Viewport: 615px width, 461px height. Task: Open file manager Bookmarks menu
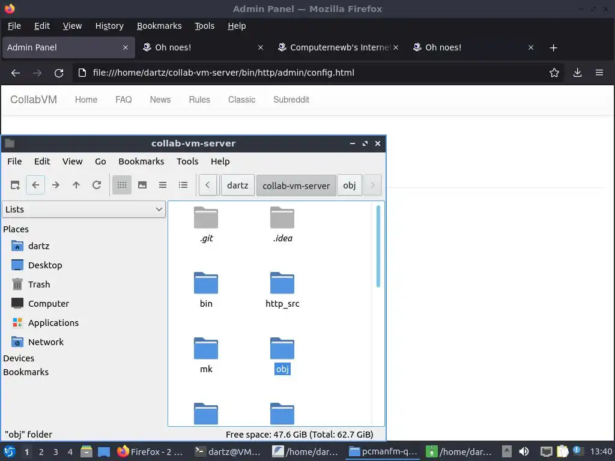point(141,161)
